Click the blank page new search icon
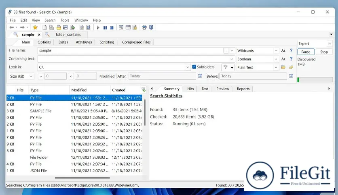338x195 pixels. click(44, 27)
